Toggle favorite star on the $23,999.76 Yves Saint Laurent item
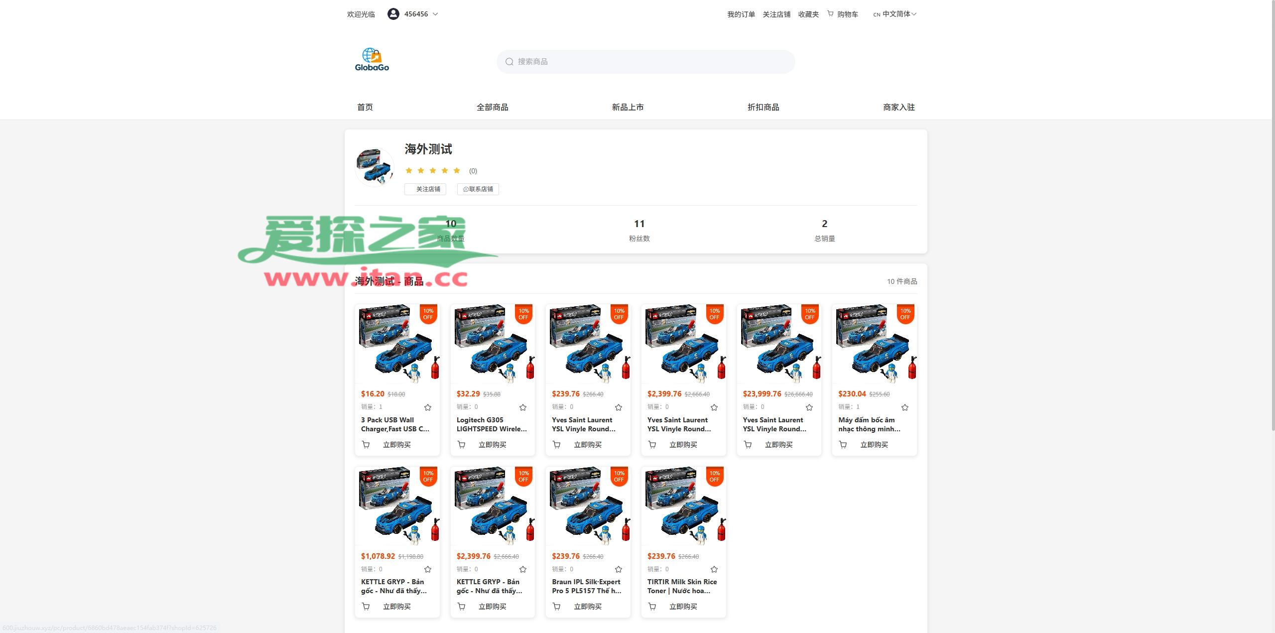 809,407
